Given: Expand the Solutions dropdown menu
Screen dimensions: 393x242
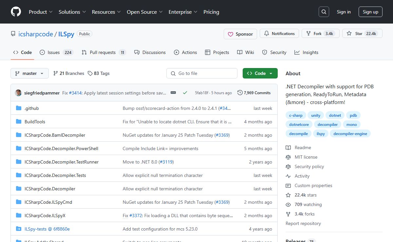Looking at the screenshot, I should coord(72,12).
